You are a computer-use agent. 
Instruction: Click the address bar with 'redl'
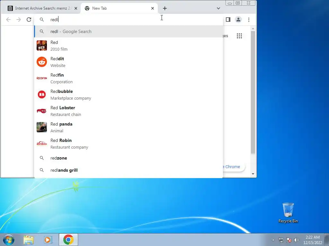129,20
